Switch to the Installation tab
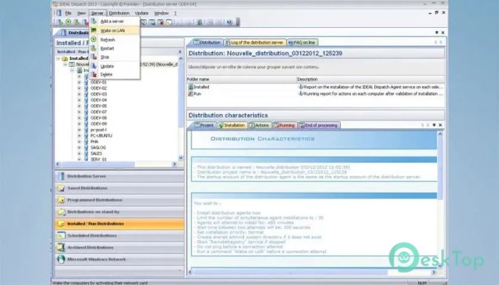This screenshot has width=499, height=285. pos(232,125)
